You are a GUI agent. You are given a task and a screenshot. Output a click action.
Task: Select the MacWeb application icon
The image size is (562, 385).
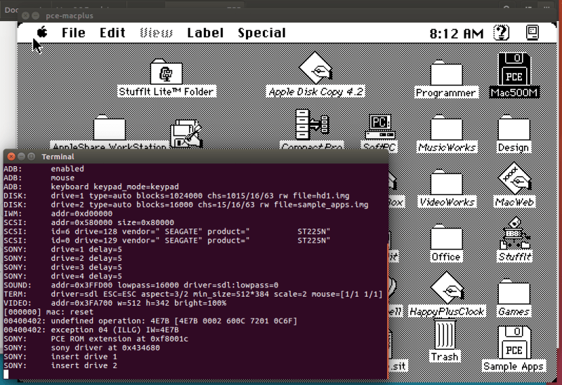pos(514,179)
